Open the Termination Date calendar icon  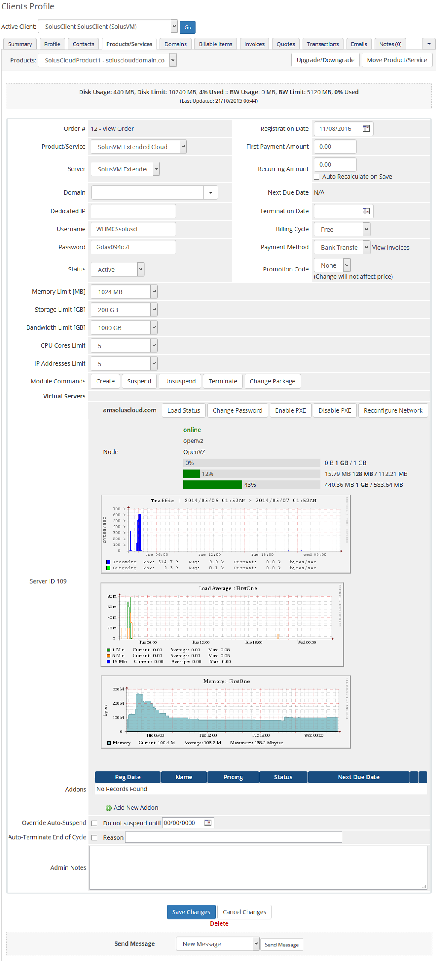point(366,211)
